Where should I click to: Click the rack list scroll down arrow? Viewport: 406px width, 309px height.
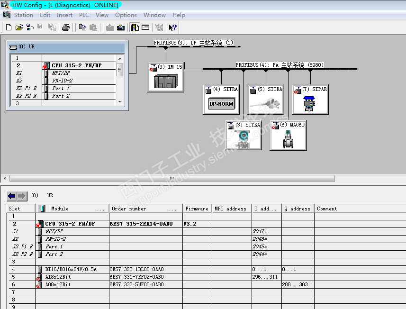(120, 102)
